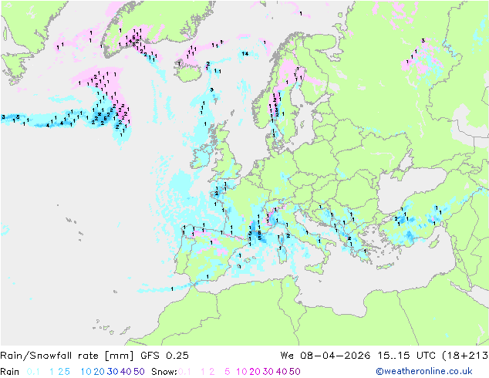Click the "(18+213" forecast offset text
The height and width of the screenshot is (378, 489).
click(465, 355)
